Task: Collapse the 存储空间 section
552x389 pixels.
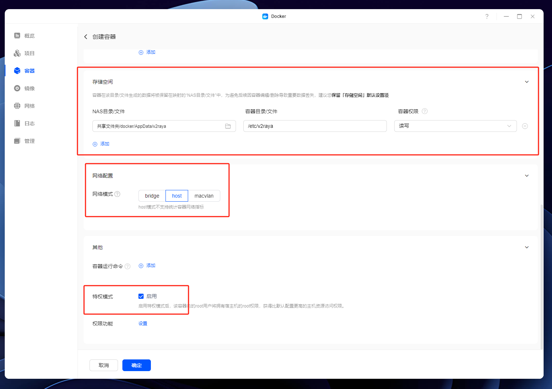Action: coord(526,82)
